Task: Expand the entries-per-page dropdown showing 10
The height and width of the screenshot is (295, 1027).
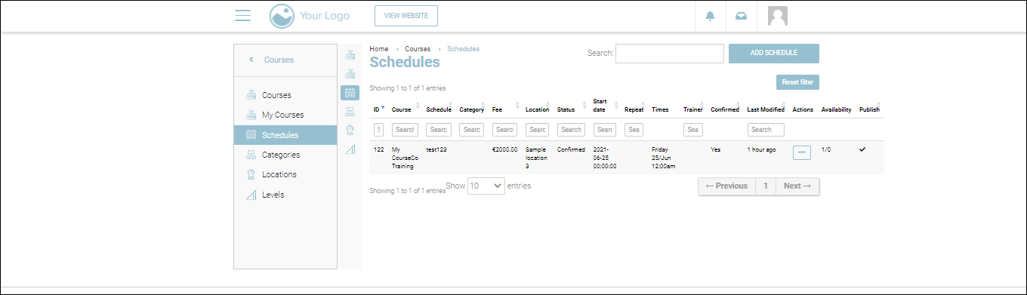Action: pyautogui.click(x=486, y=186)
